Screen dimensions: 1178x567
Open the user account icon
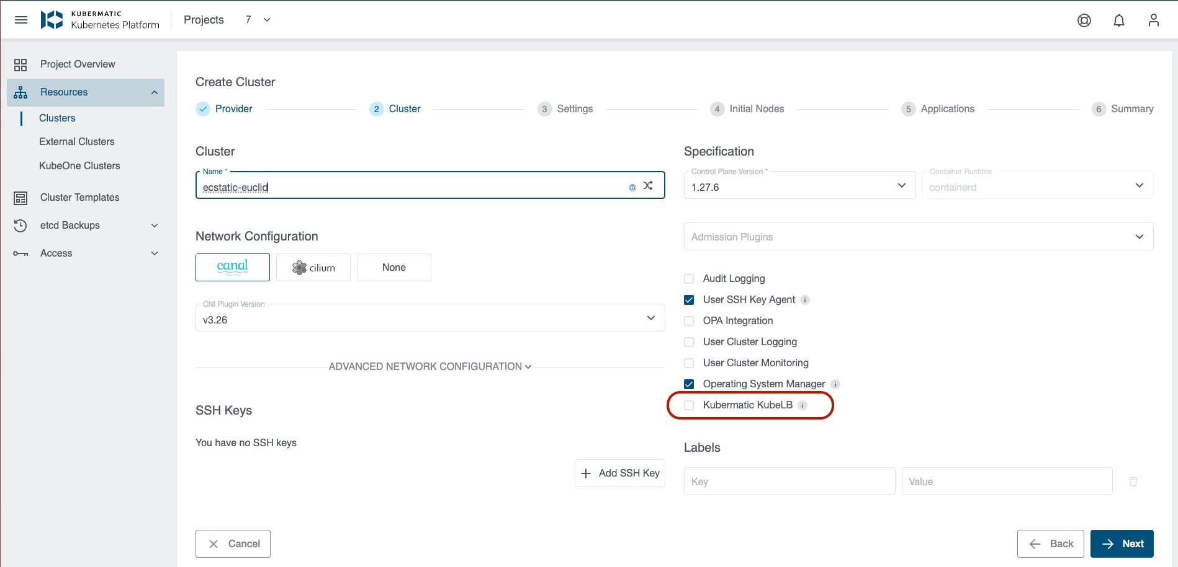click(x=1154, y=20)
